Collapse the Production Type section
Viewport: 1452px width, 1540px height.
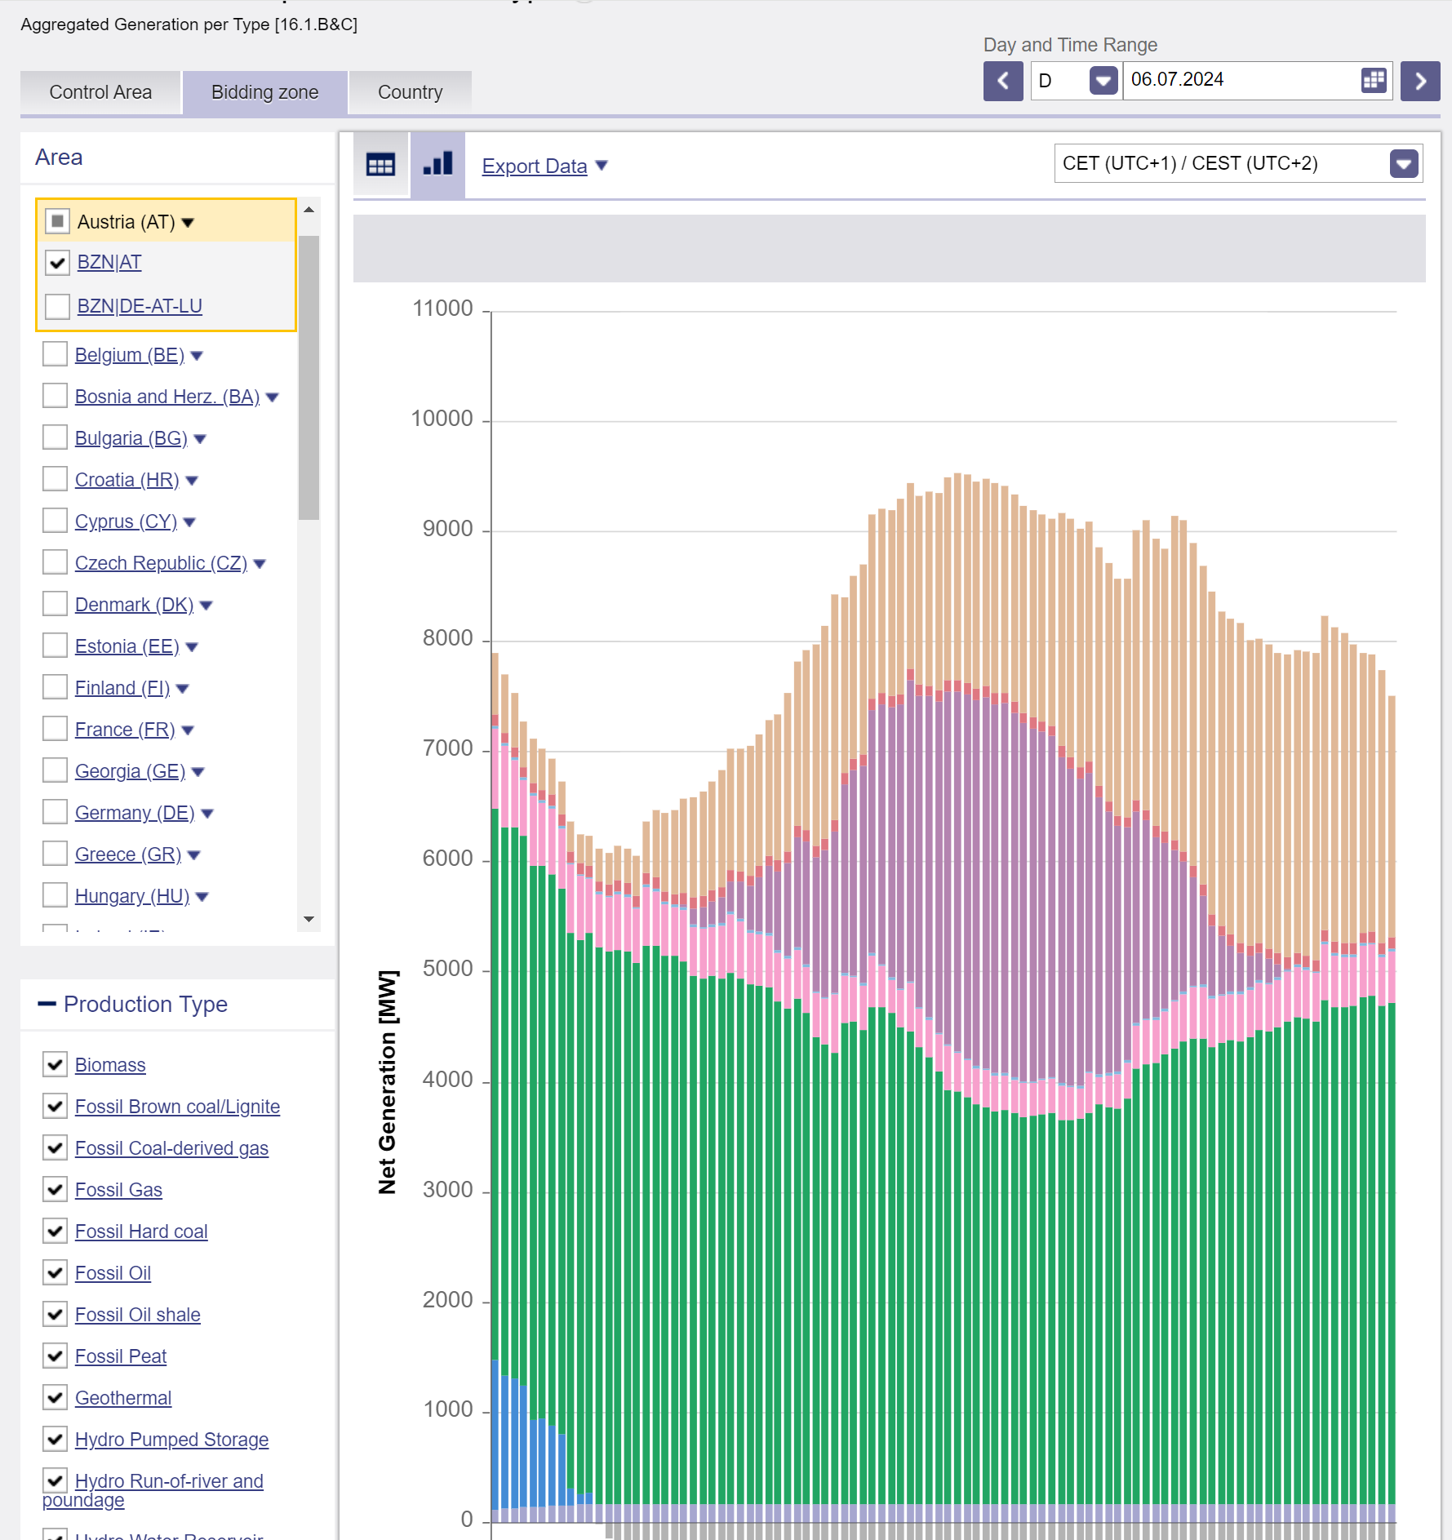47,1004
